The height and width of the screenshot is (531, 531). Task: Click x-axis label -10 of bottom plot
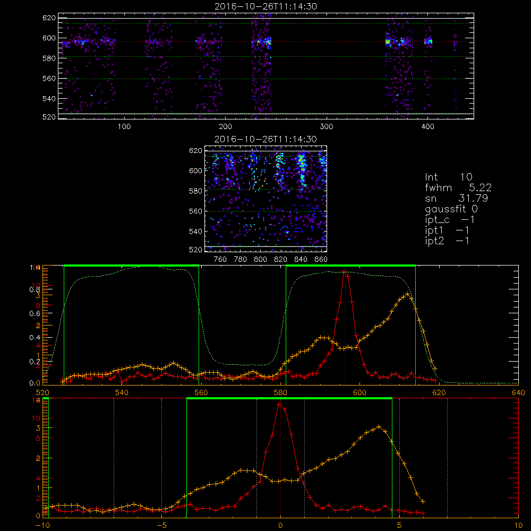coord(42,526)
